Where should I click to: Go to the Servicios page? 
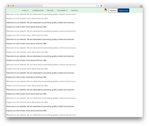point(50,10)
